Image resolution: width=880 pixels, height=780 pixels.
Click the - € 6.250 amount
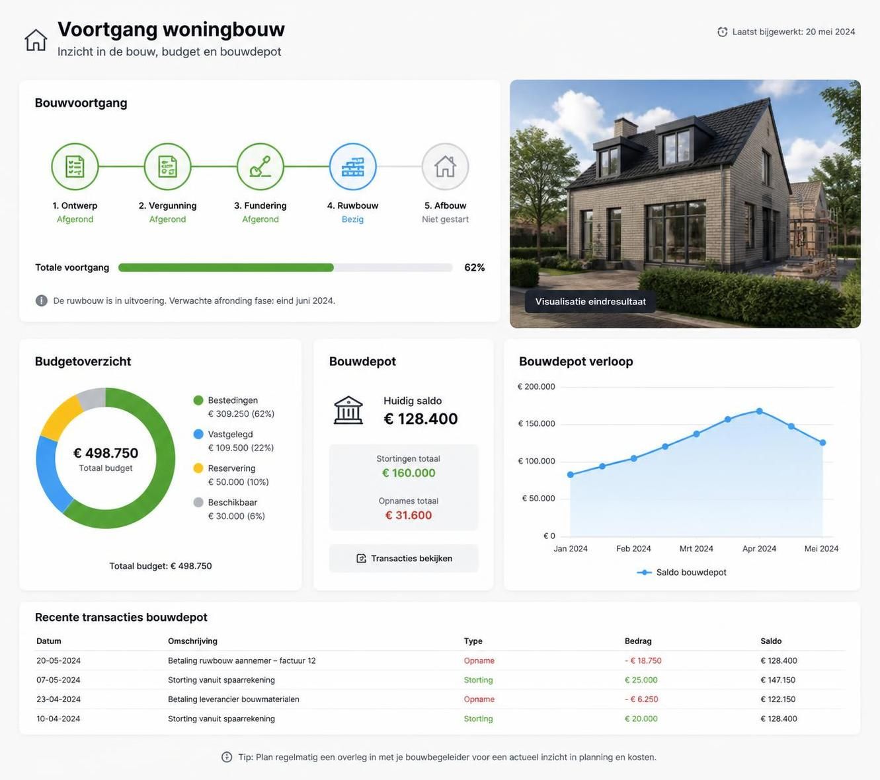(x=641, y=699)
